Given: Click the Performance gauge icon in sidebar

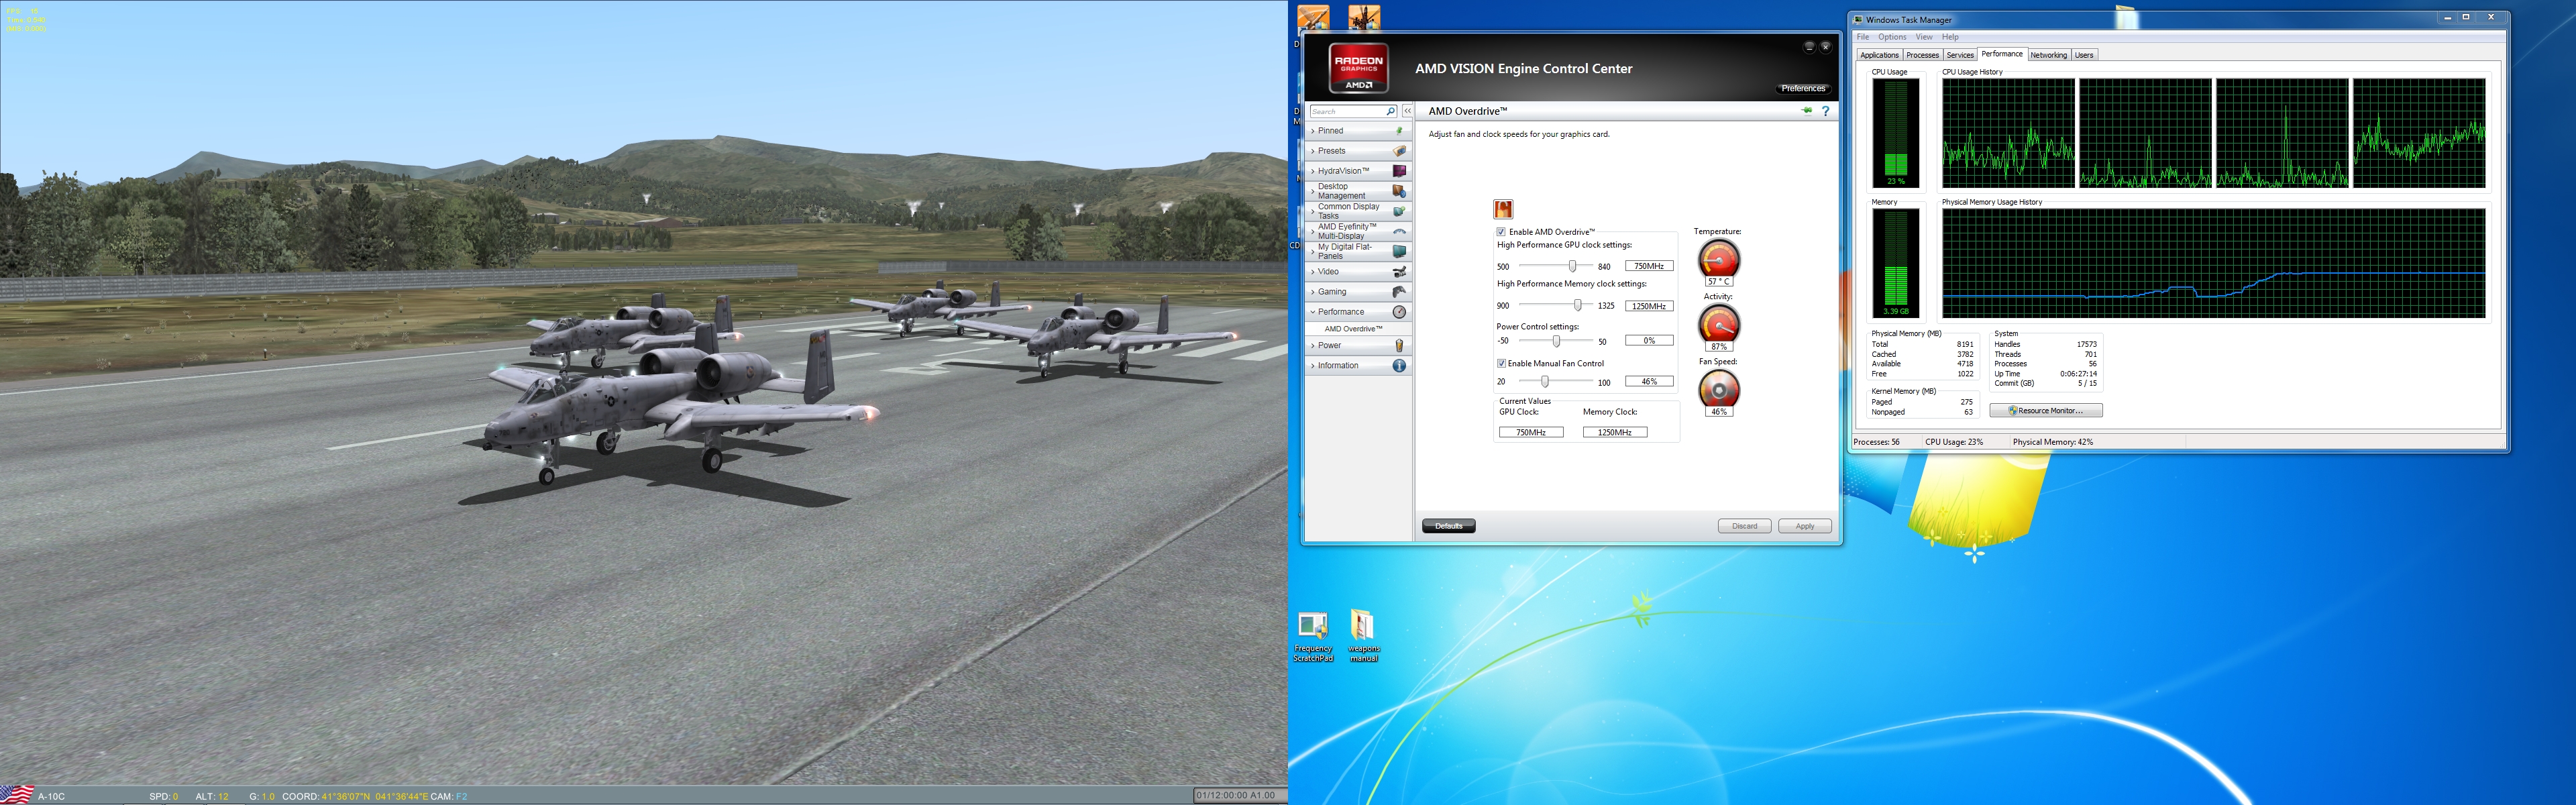Looking at the screenshot, I should tap(1399, 312).
